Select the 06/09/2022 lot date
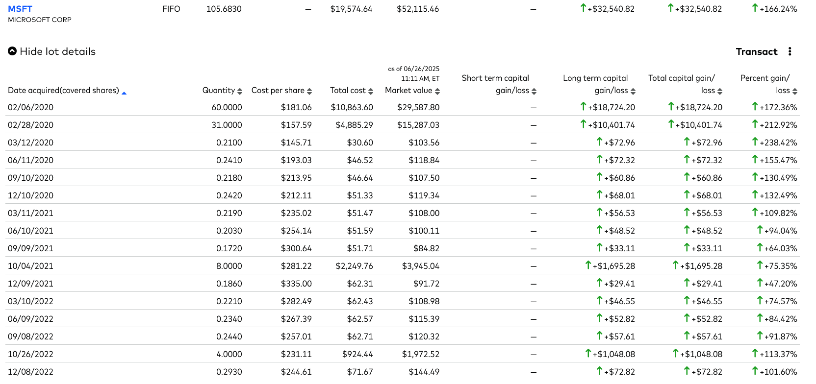The image size is (816, 384). click(30, 319)
